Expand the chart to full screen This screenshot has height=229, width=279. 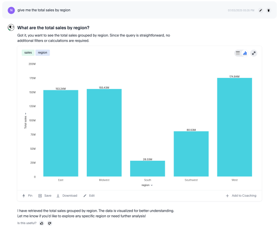[x=254, y=53]
